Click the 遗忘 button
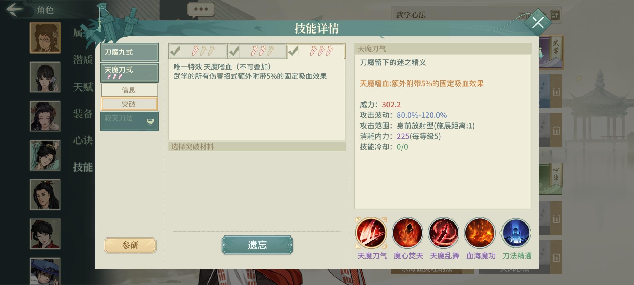 [x=257, y=245]
